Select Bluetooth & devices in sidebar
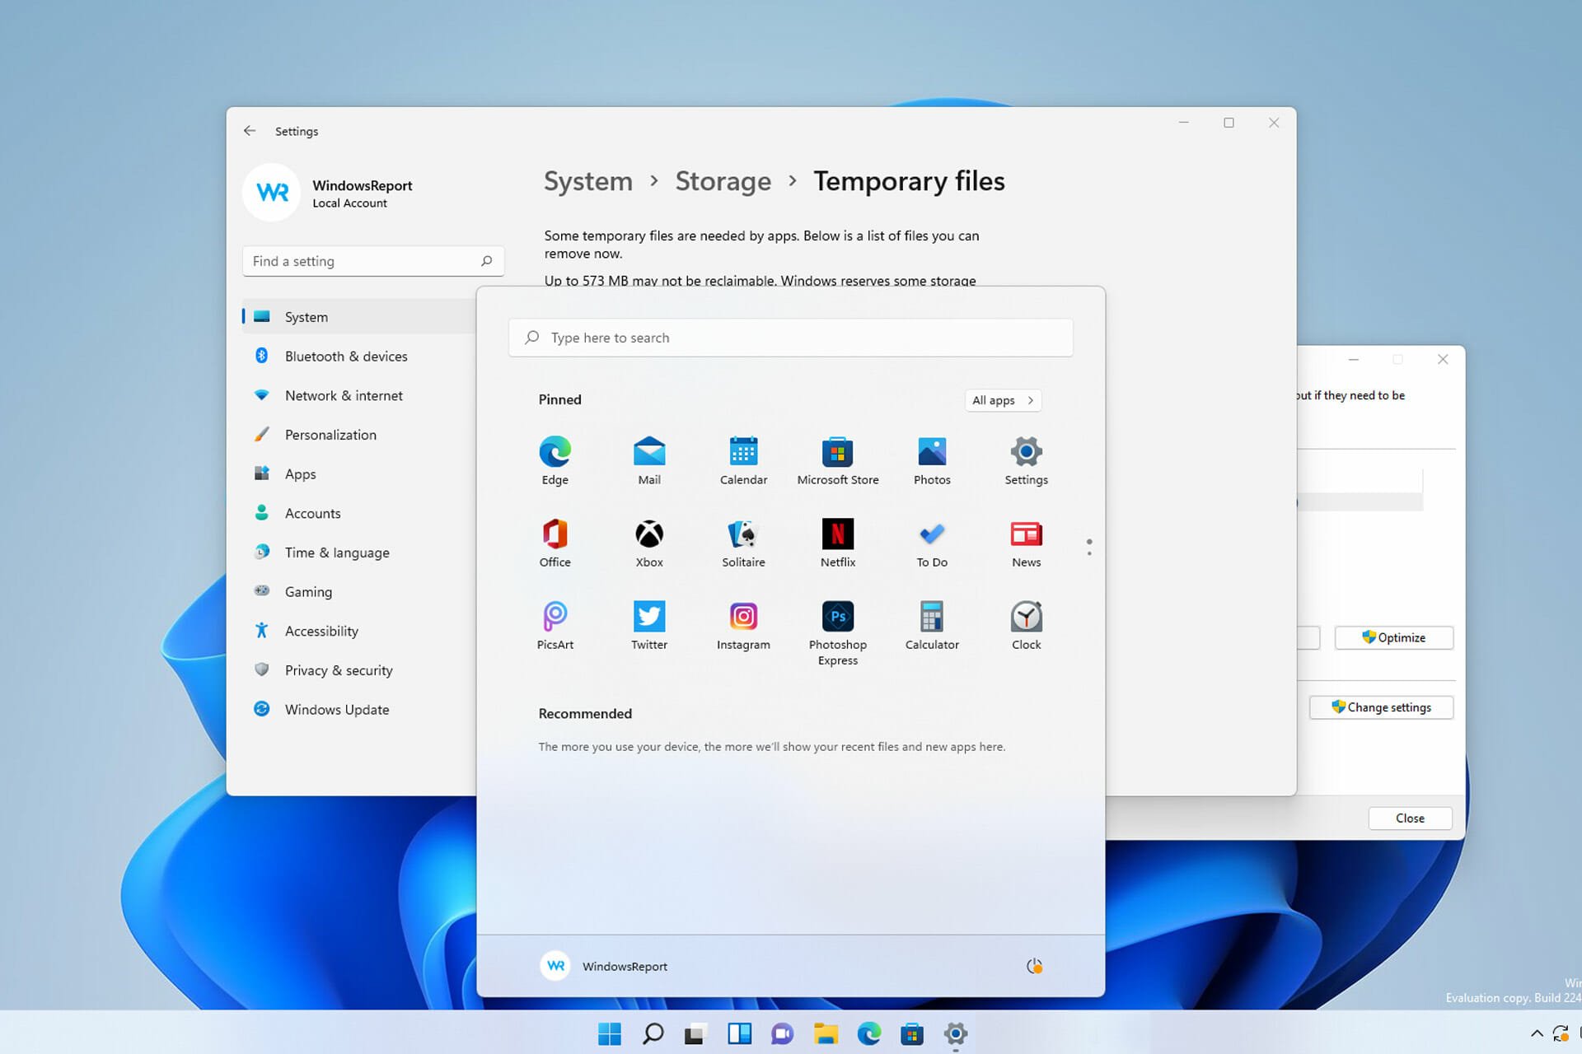The width and height of the screenshot is (1582, 1054). click(x=345, y=355)
